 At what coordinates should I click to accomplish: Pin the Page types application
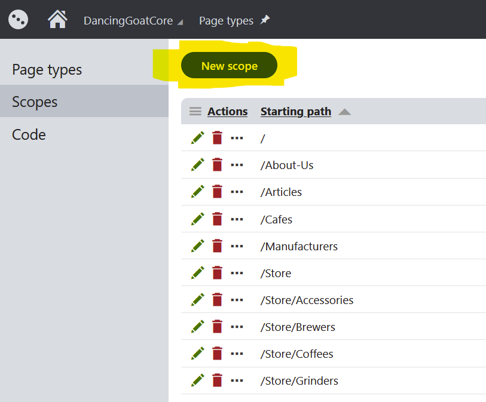pos(265,20)
